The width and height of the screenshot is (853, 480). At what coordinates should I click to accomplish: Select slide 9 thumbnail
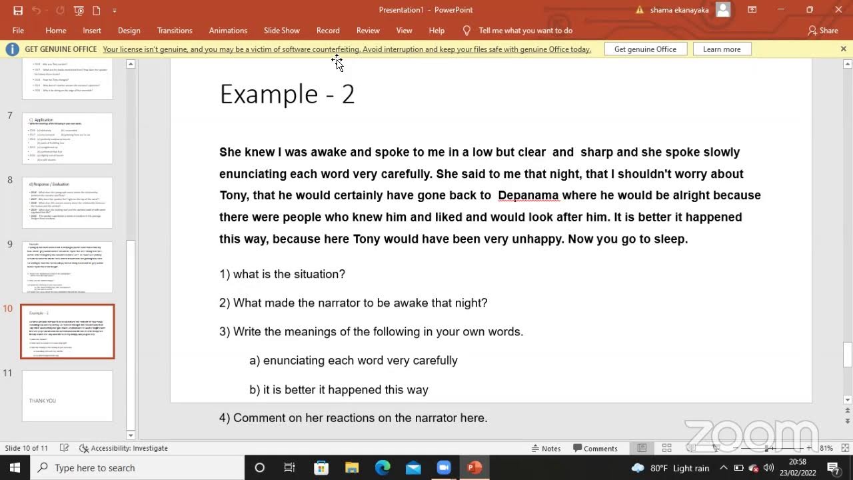pyautogui.click(x=67, y=267)
